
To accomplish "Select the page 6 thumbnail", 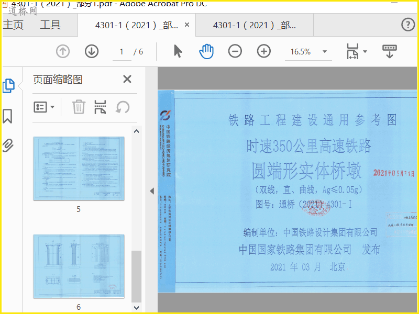I will click(79, 266).
